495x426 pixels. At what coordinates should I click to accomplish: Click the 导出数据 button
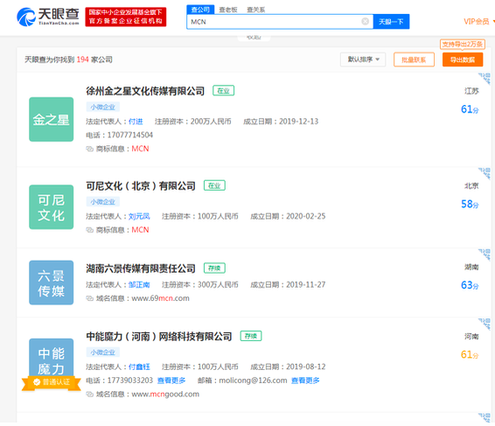pos(463,59)
